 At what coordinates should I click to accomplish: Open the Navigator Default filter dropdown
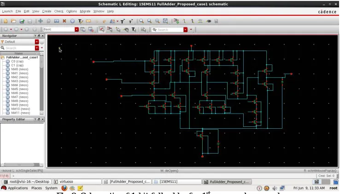click(37, 42)
